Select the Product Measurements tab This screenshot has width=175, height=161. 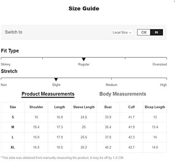(48, 94)
